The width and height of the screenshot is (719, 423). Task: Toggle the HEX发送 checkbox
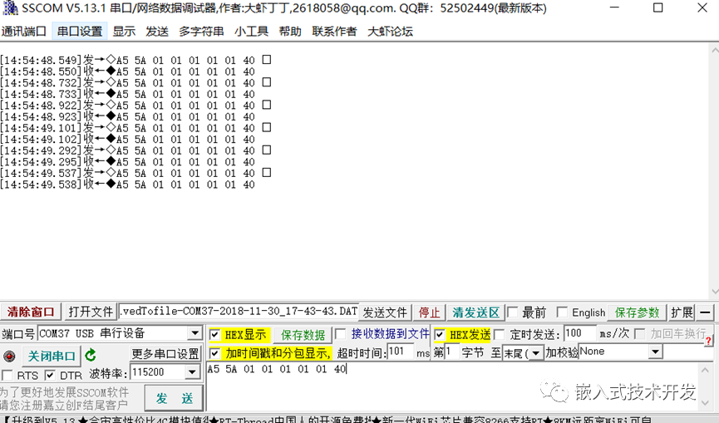point(439,335)
